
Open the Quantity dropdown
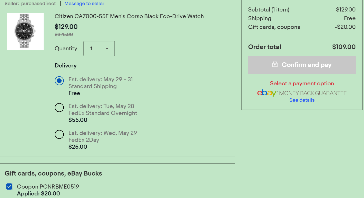99,49
